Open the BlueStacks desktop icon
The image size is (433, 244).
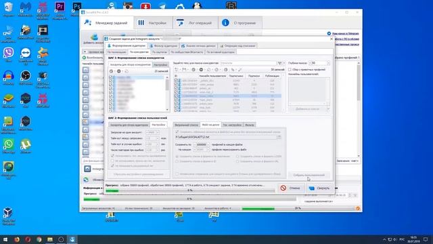pyautogui.click(x=8, y=99)
